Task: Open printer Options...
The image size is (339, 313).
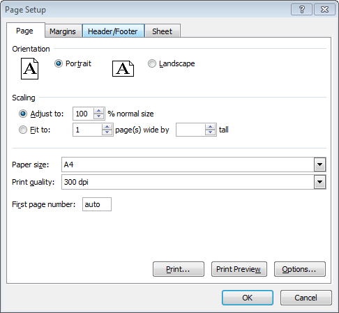Action: tap(299, 269)
